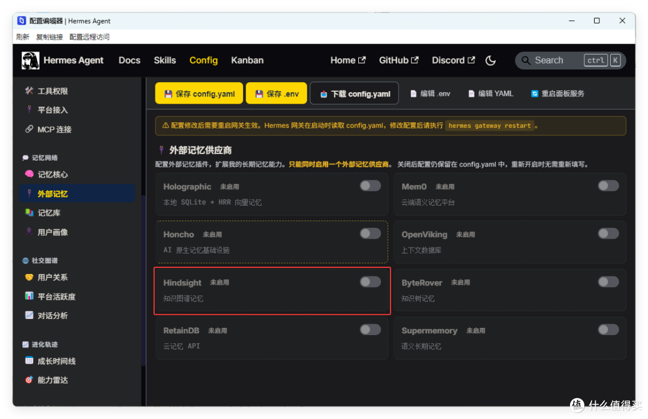648x419 pixels.
Task: Save config with 保存 config.yaml button
Action: click(x=199, y=94)
